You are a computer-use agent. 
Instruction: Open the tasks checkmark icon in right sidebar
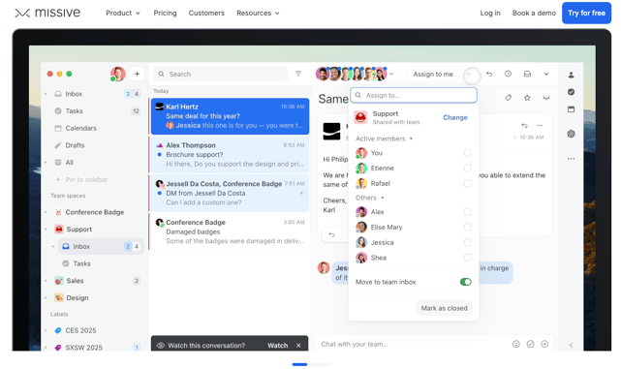(571, 92)
